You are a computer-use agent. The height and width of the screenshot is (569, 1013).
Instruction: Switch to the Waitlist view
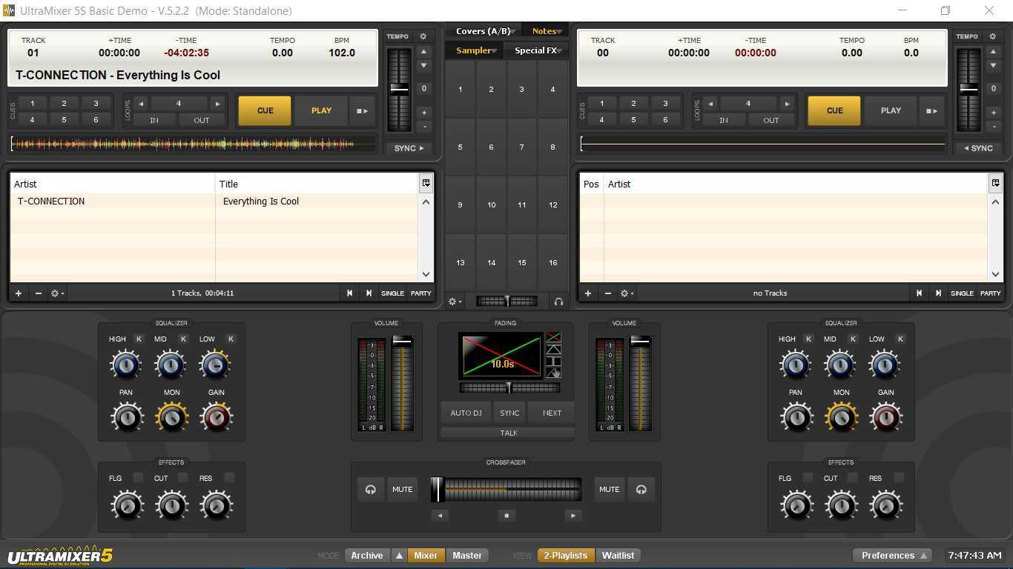[618, 555]
